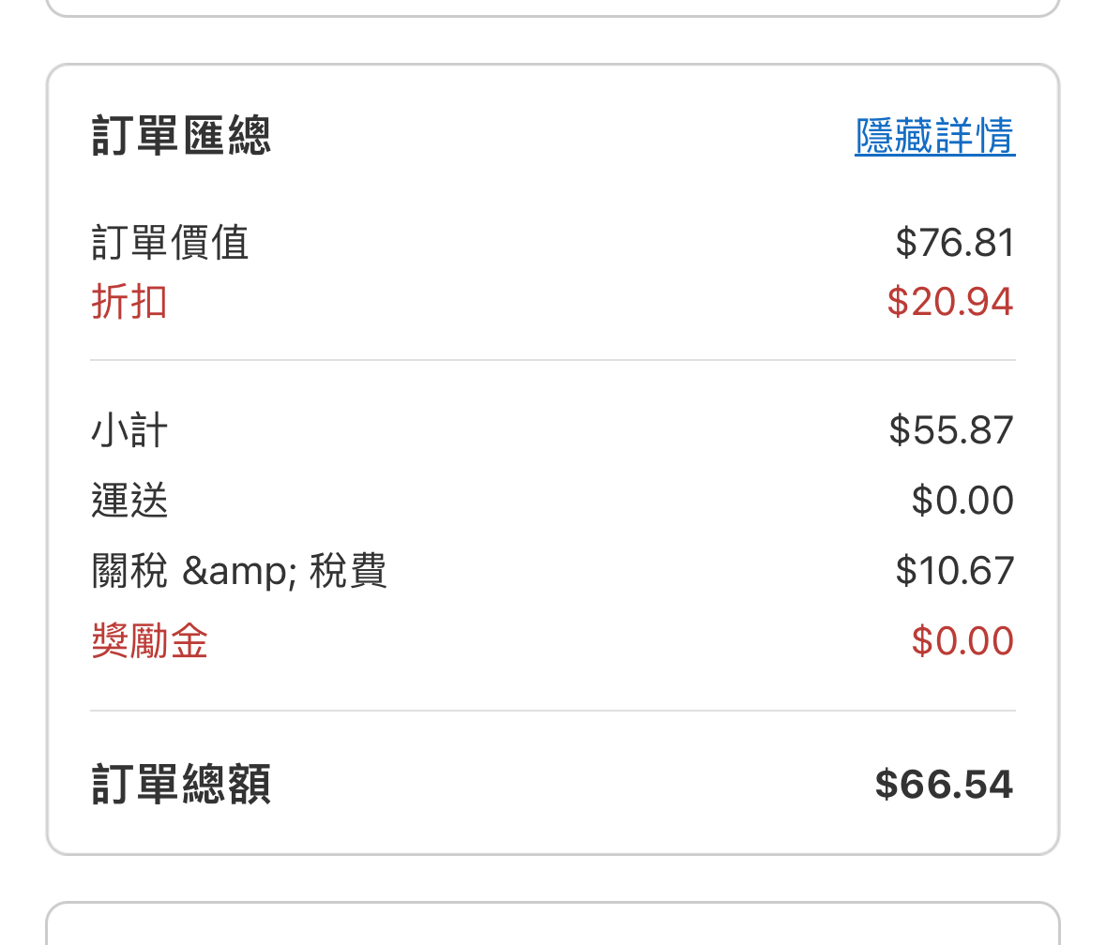Select the 訂單價值 label
The width and height of the screenshot is (1106, 945).
click(170, 243)
